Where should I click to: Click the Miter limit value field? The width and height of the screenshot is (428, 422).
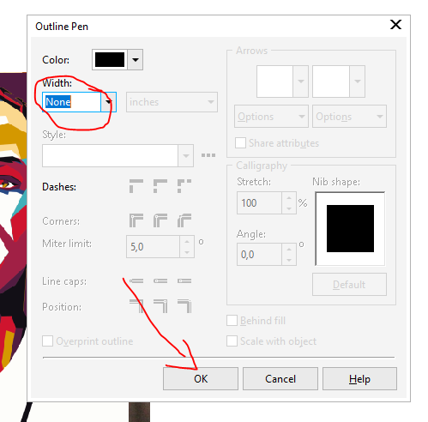pyautogui.click(x=153, y=247)
